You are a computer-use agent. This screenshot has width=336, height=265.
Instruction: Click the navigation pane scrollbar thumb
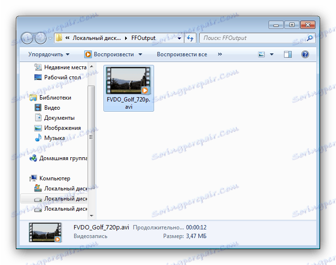pyautogui.click(x=91, y=137)
